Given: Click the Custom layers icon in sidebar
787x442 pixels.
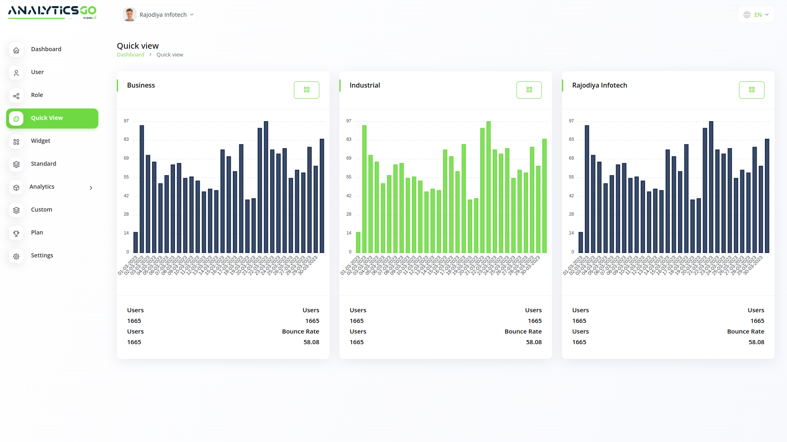Looking at the screenshot, I should (x=16, y=210).
